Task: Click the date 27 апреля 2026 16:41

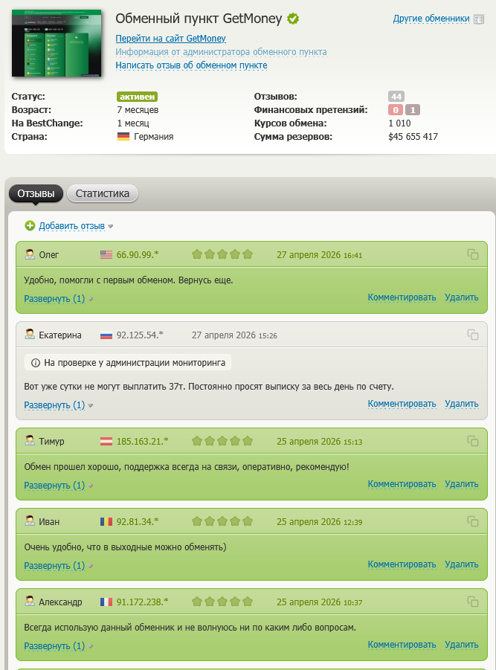Action: pyautogui.click(x=320, y=255)
